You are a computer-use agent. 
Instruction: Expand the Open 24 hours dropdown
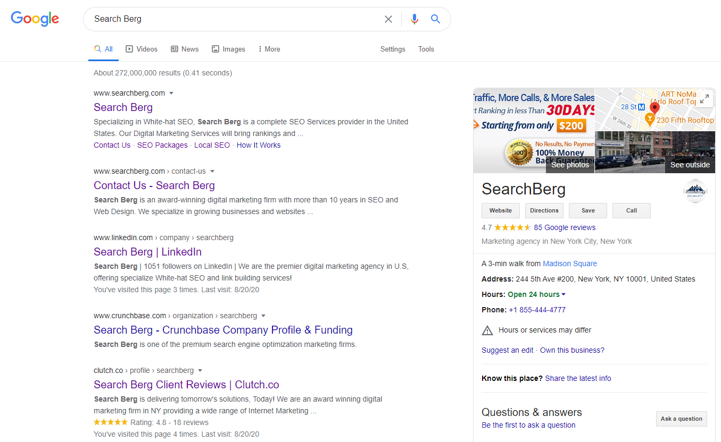point(563,294)
